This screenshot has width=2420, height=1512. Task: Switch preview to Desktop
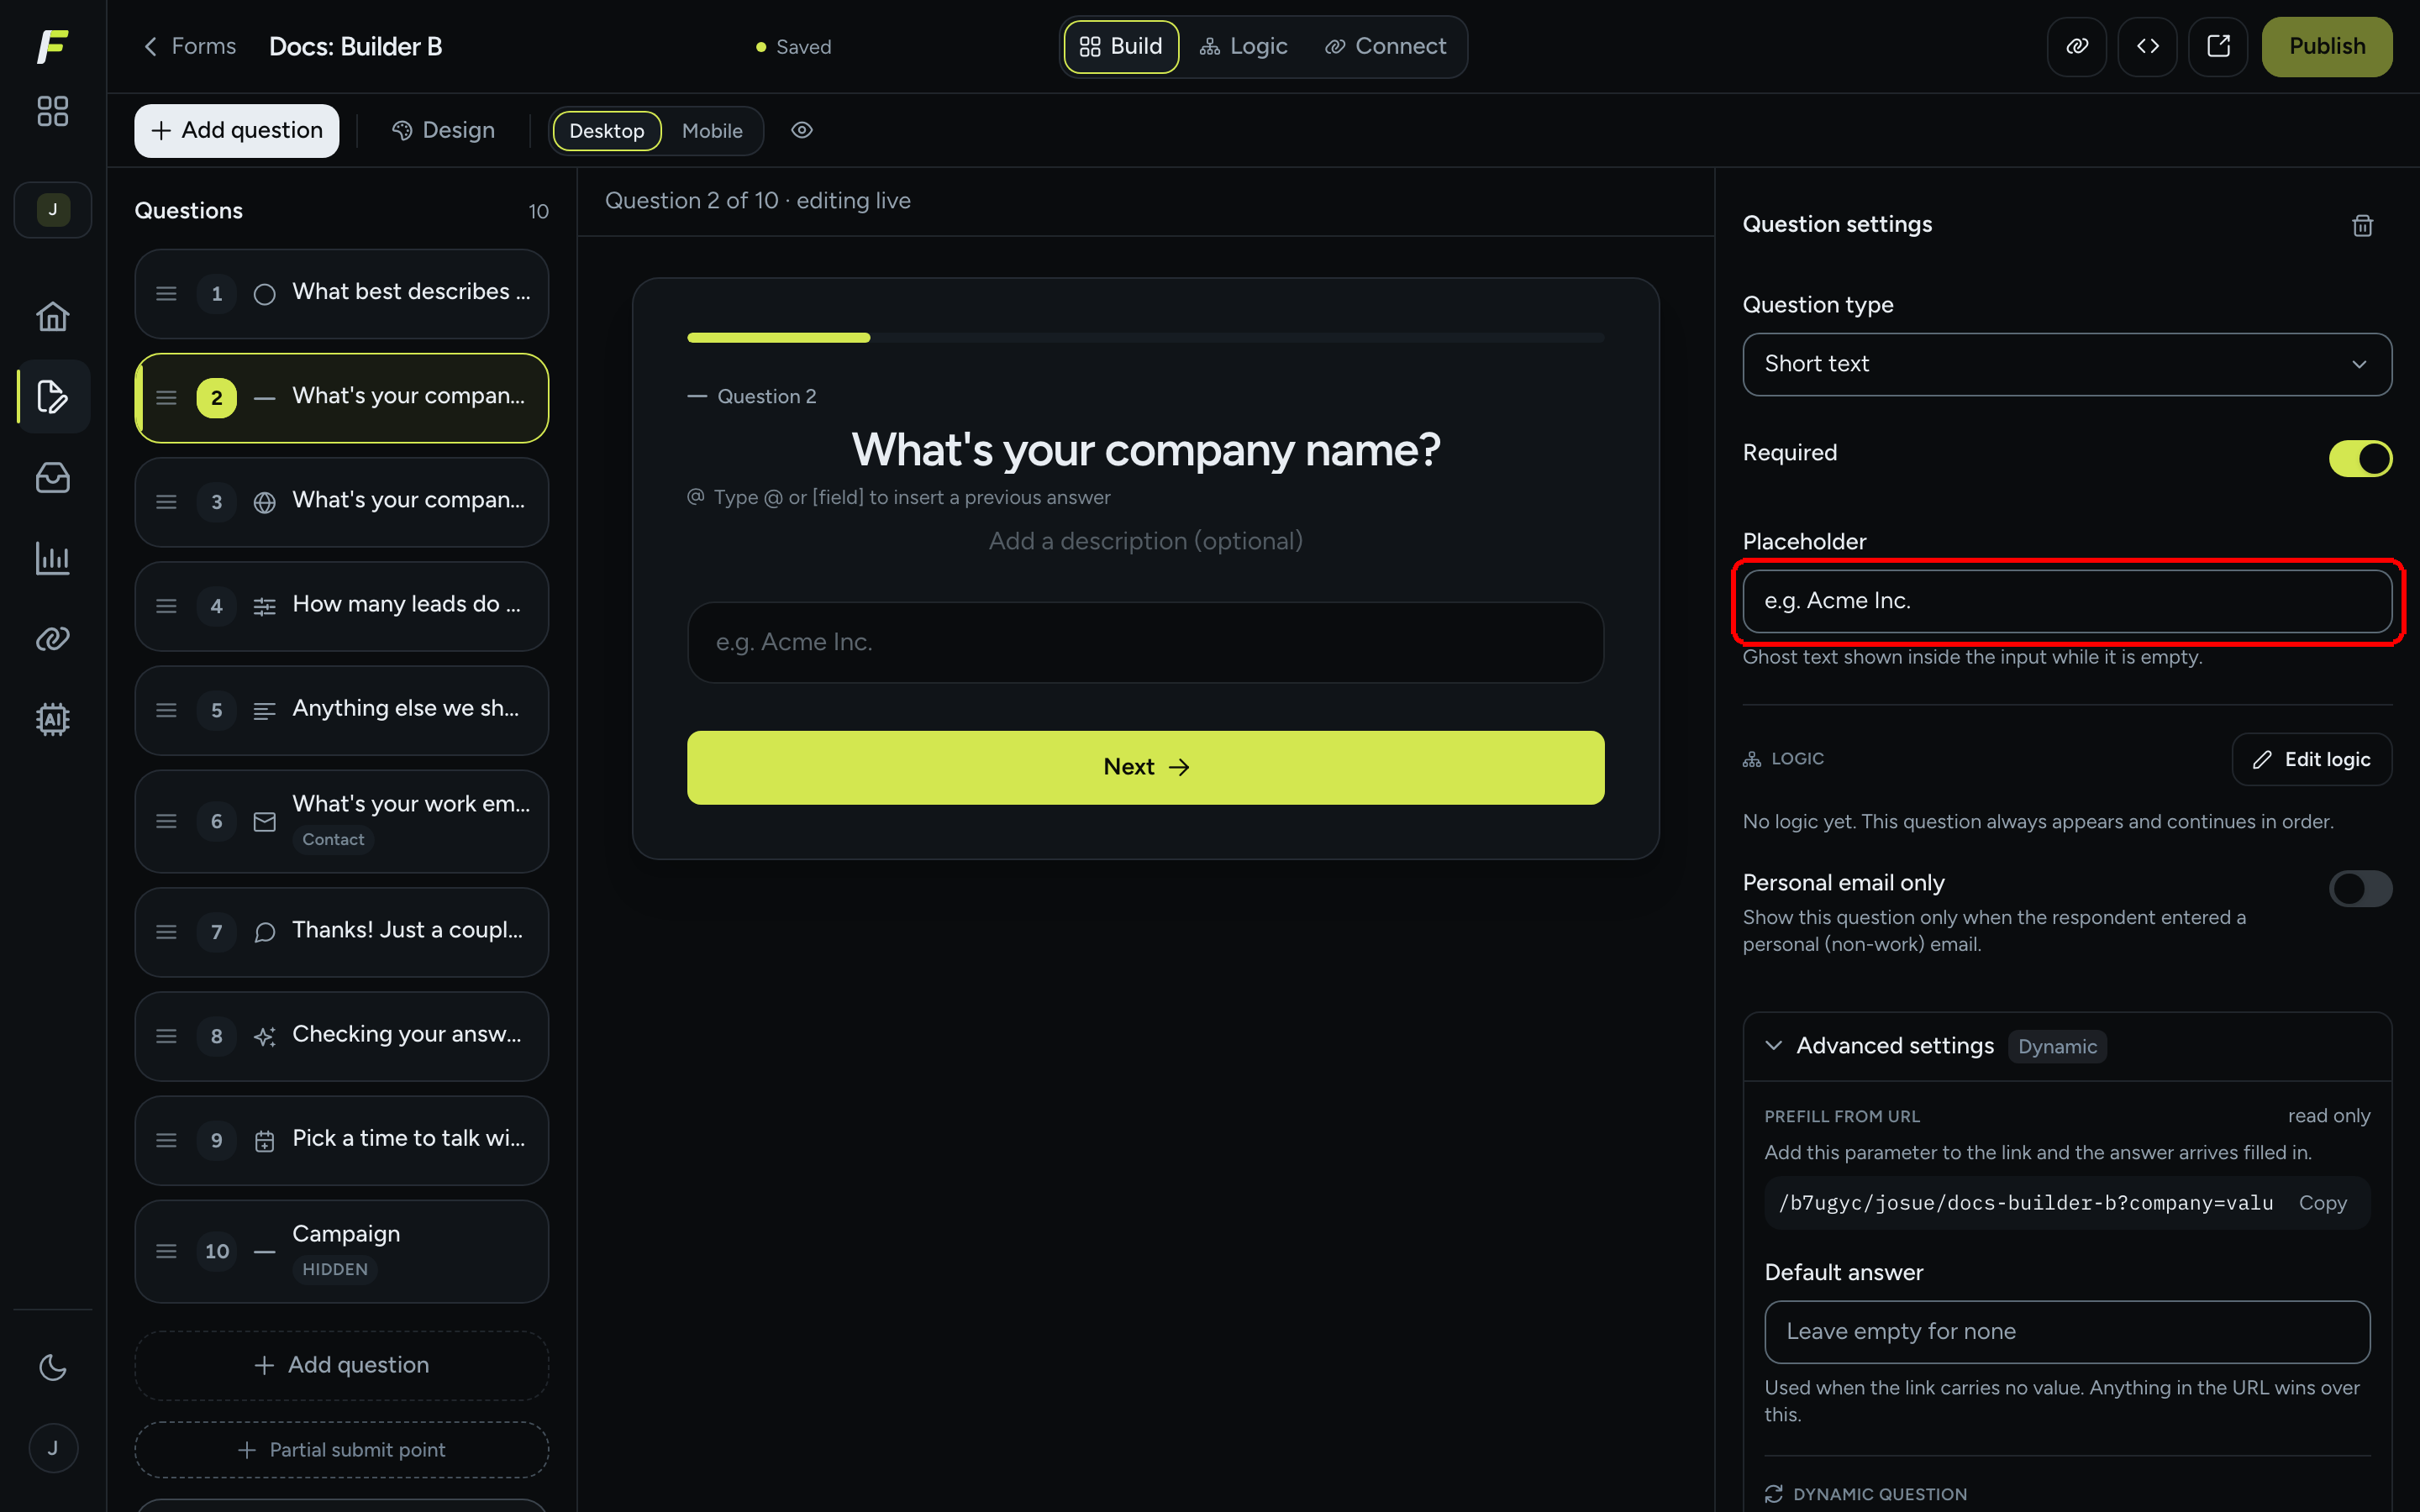606,131
